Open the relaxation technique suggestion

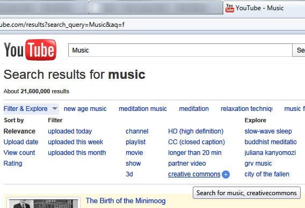click(x=246, y=109)
